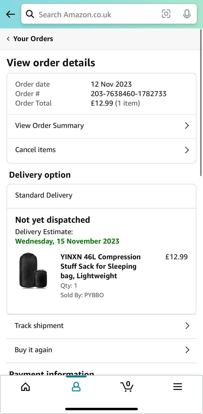Open camera lens search

pos(166,14)
